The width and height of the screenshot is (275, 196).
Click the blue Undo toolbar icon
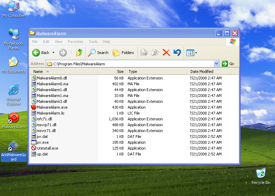pyautogui.click(x=177, y=53)
